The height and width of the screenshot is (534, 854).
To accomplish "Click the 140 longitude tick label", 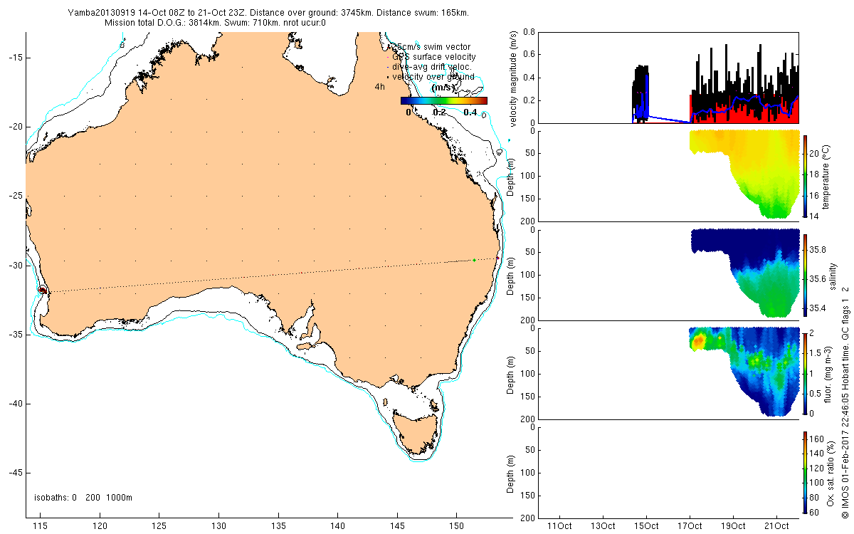I will coord(337,526).
